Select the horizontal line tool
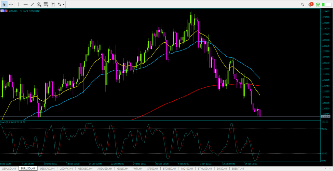333x171 pixels. 26,4
